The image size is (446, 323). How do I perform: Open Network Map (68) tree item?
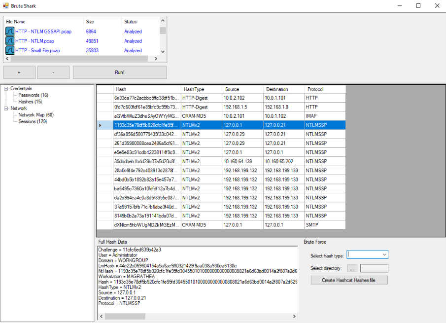pyautogui.click(x=36, y=115)
